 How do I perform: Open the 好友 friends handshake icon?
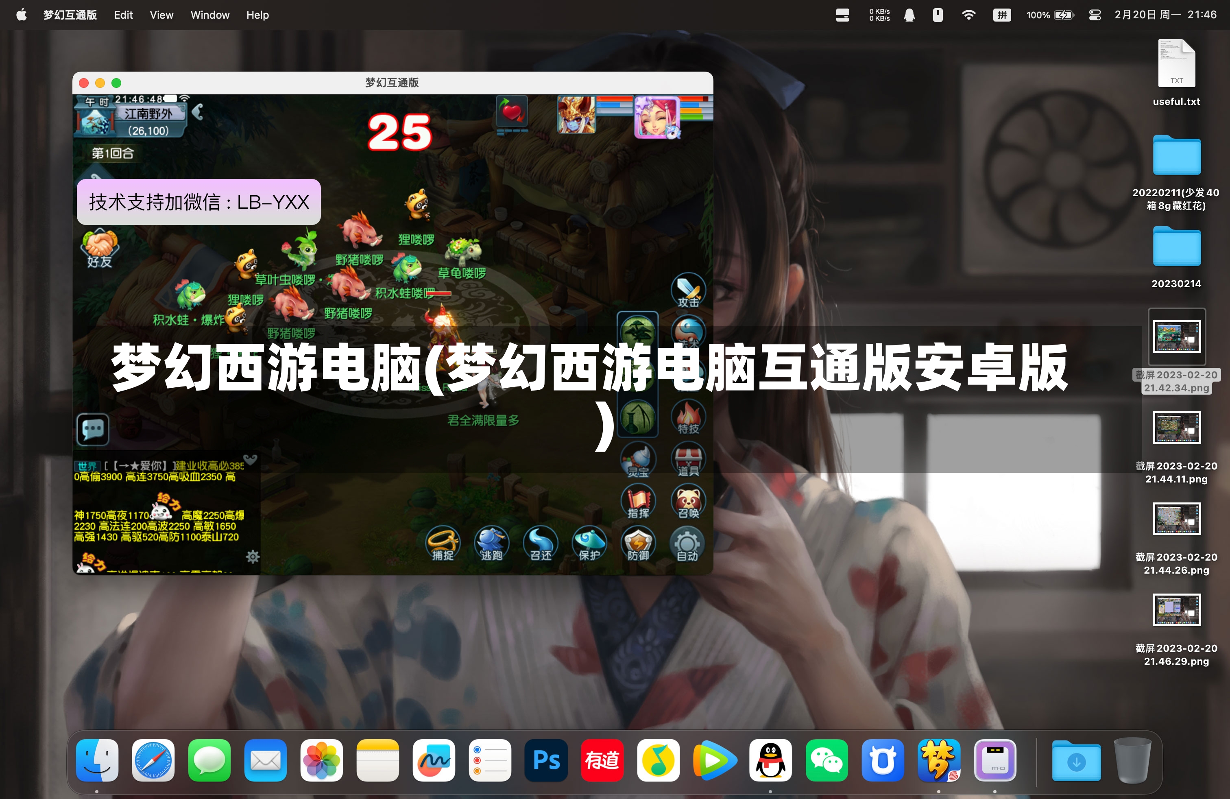click(x=99, y=249)
